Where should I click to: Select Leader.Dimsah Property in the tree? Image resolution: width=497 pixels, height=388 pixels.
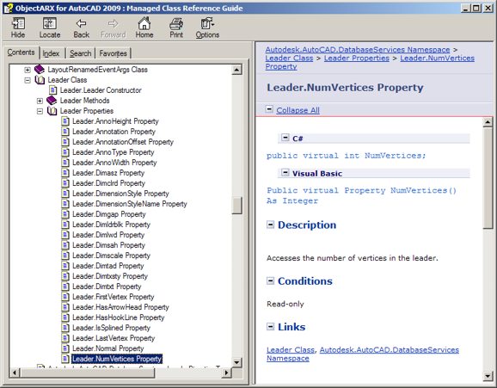(x=108, y=245)
